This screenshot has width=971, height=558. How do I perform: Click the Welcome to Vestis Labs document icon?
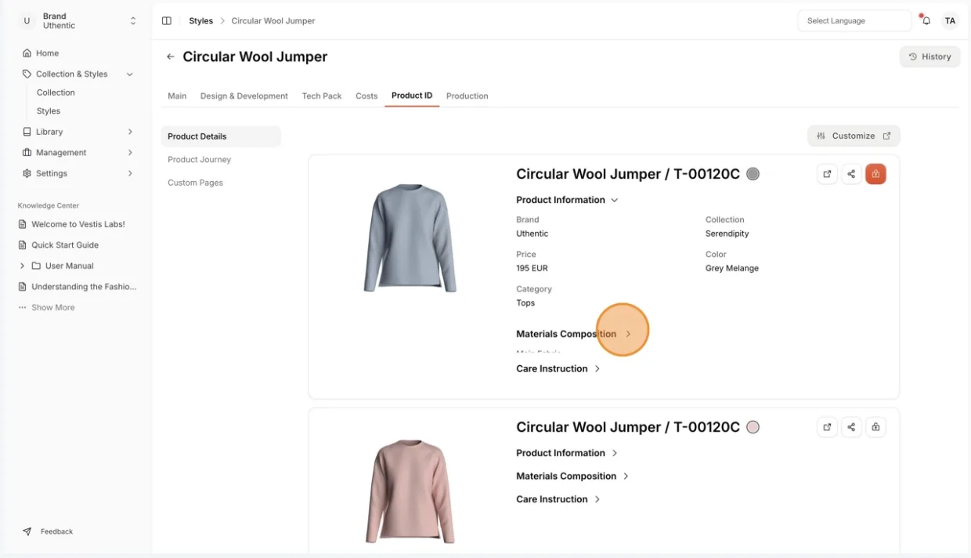click(23, 224)
